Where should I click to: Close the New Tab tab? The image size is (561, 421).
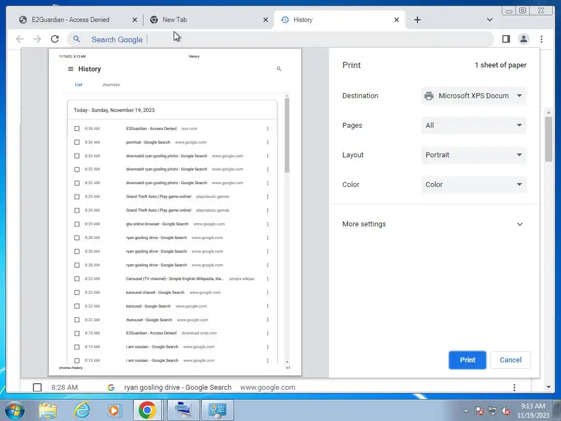(266, 20)
